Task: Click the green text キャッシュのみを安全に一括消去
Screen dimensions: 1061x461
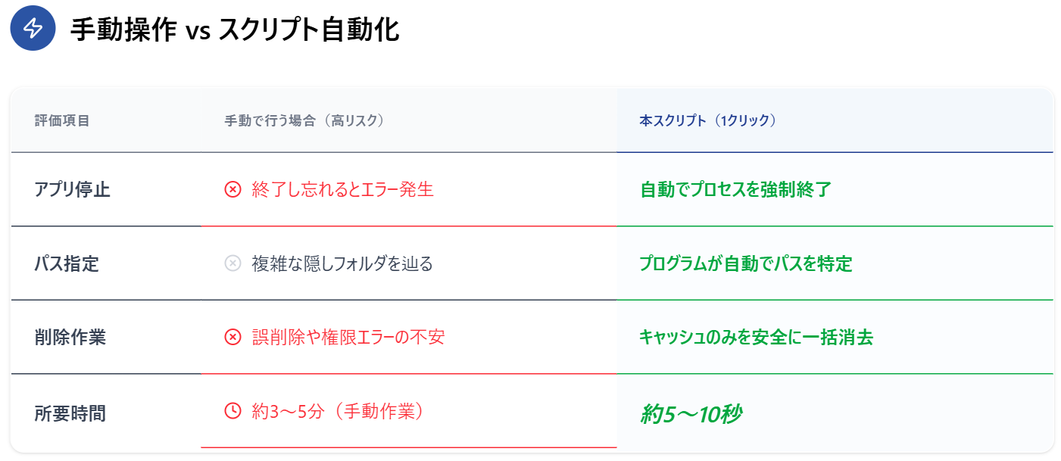Action: pyautogui.click(x=757, y=338)
